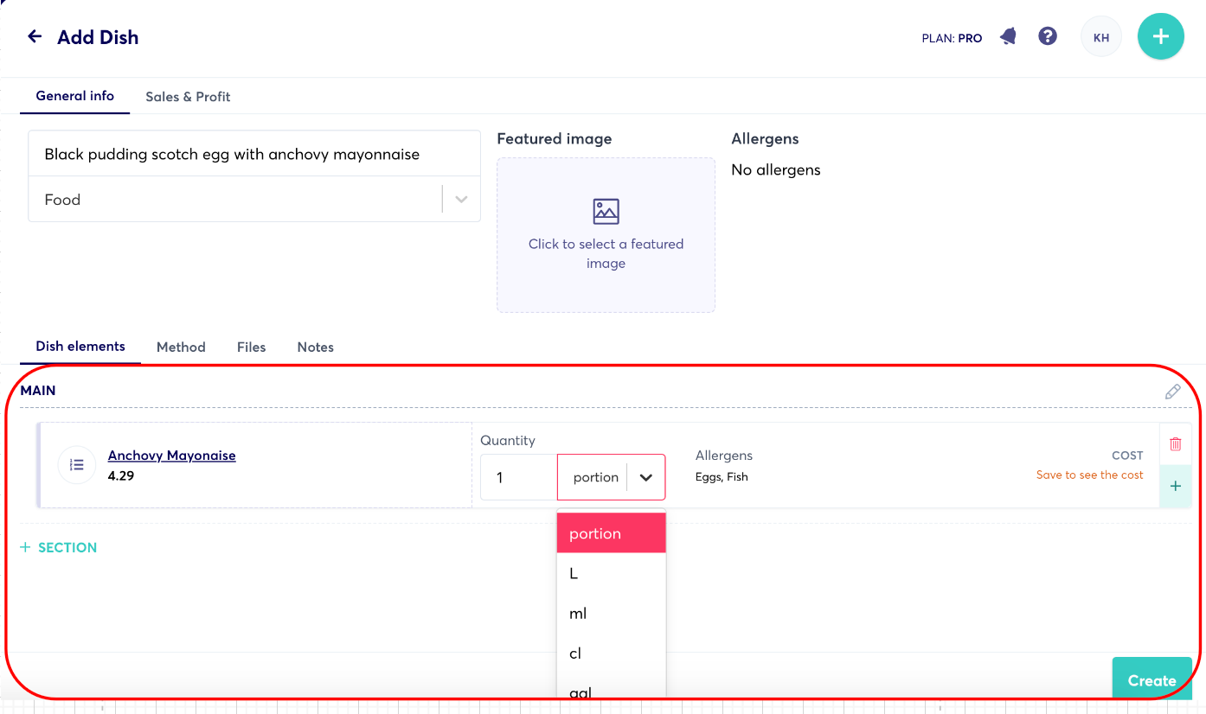Viewport: 1206px width, 714px height.
Task: Click the Quantity input showing 1
Action: point(519,477)
